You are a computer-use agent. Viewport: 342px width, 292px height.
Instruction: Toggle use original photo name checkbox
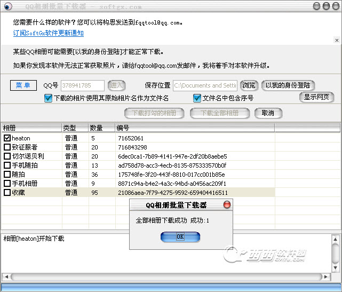pyautogui.click(x=48, y=98)
